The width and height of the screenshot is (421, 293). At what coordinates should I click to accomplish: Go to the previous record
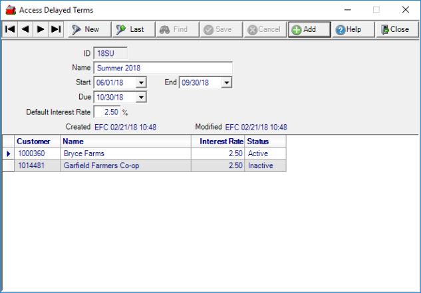tap(25, 29)
